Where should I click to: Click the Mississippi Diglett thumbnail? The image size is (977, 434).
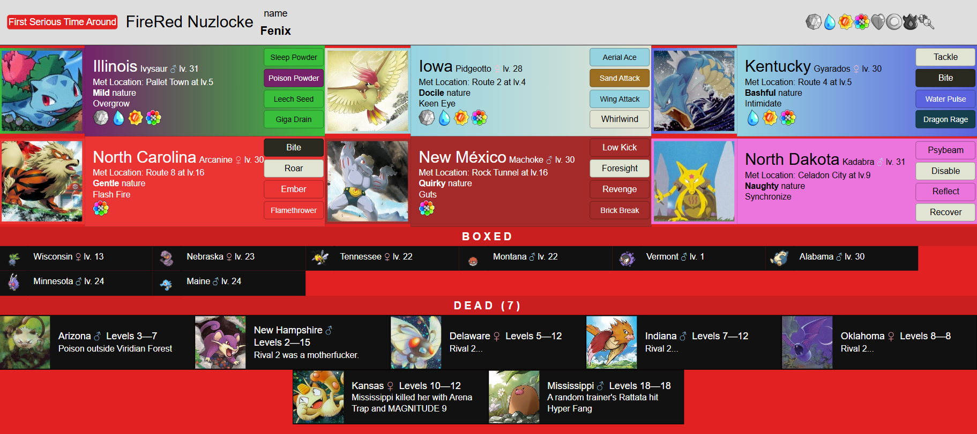pos(514,397)
